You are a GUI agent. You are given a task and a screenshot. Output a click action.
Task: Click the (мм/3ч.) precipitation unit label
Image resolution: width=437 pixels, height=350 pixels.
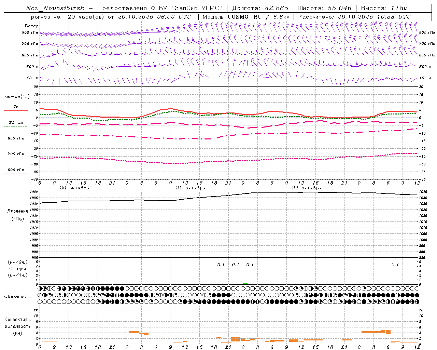click(x=18, y=262)
